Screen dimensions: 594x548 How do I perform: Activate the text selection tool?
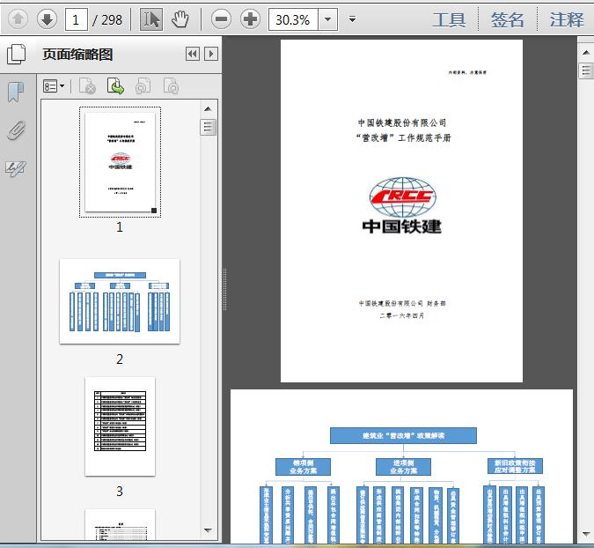[150, 19]
